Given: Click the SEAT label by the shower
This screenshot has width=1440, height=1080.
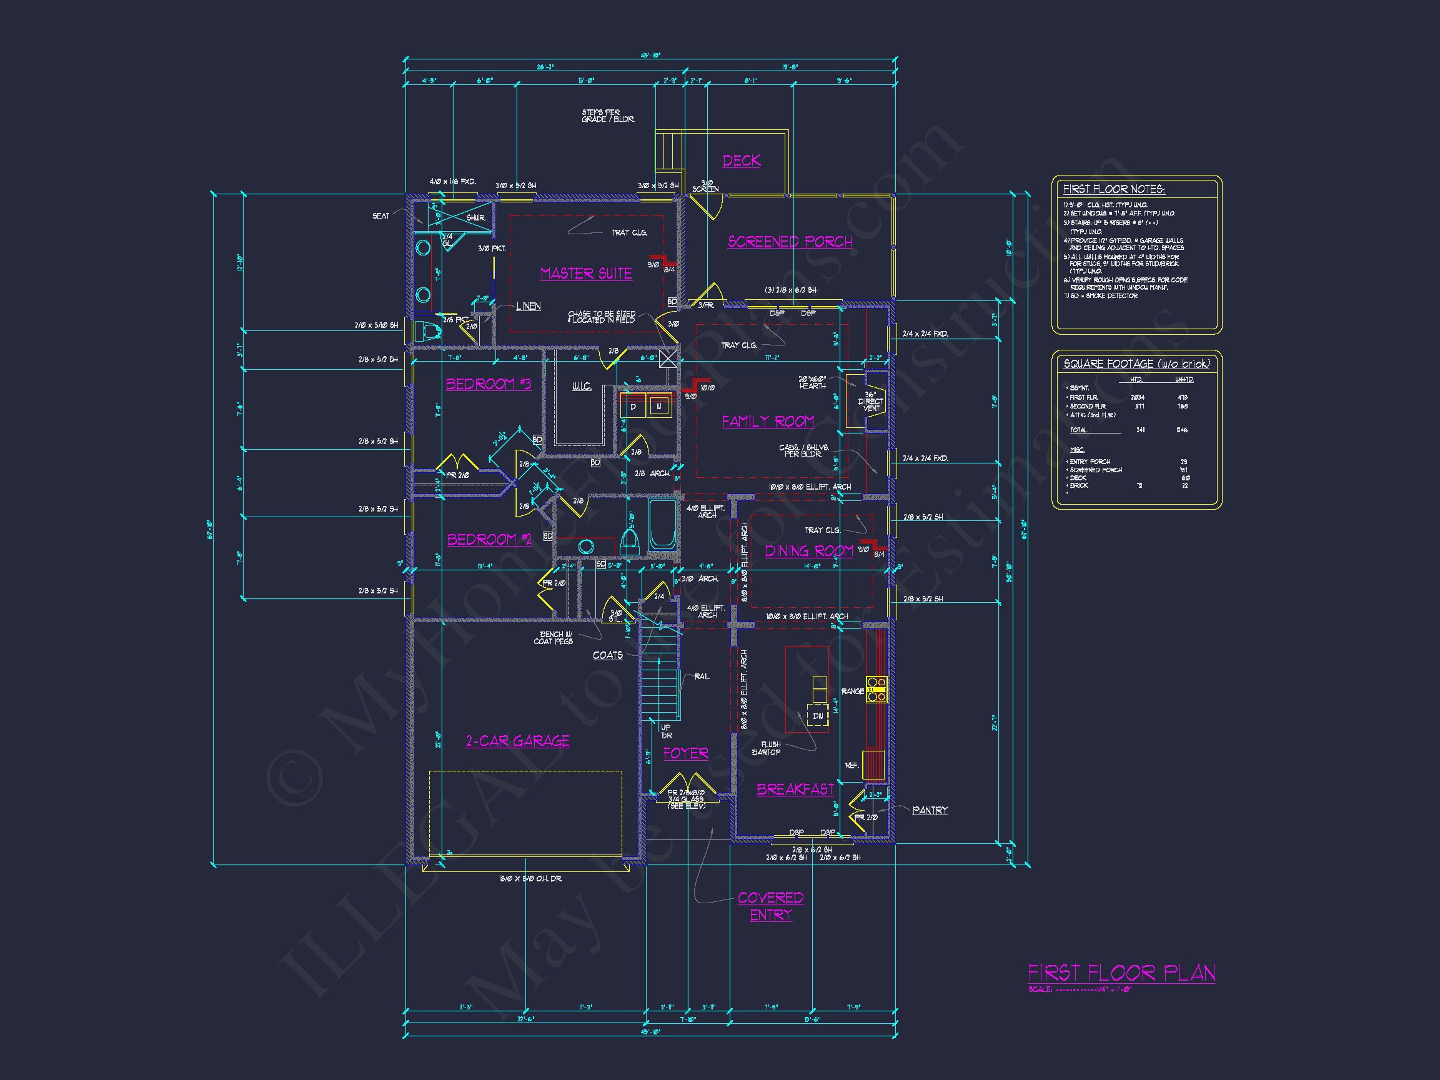Looking at the screenshot, I should (381, 216).
